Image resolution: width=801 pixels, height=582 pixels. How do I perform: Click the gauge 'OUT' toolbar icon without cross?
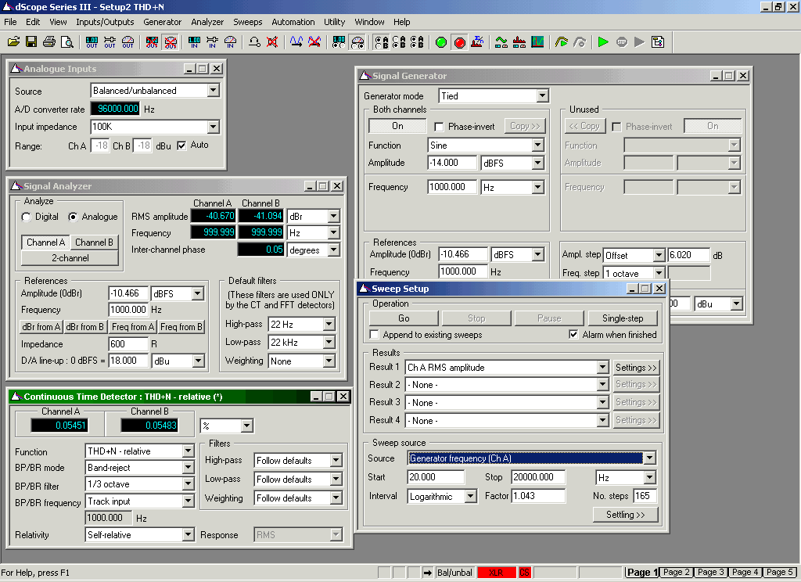point(128,42)
